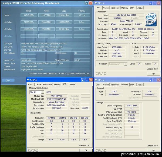Click OK in CPU-Z processor window

click(x=154, y=74)
